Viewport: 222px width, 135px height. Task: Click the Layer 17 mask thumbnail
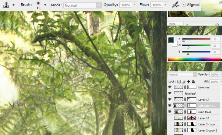point(192,99)
